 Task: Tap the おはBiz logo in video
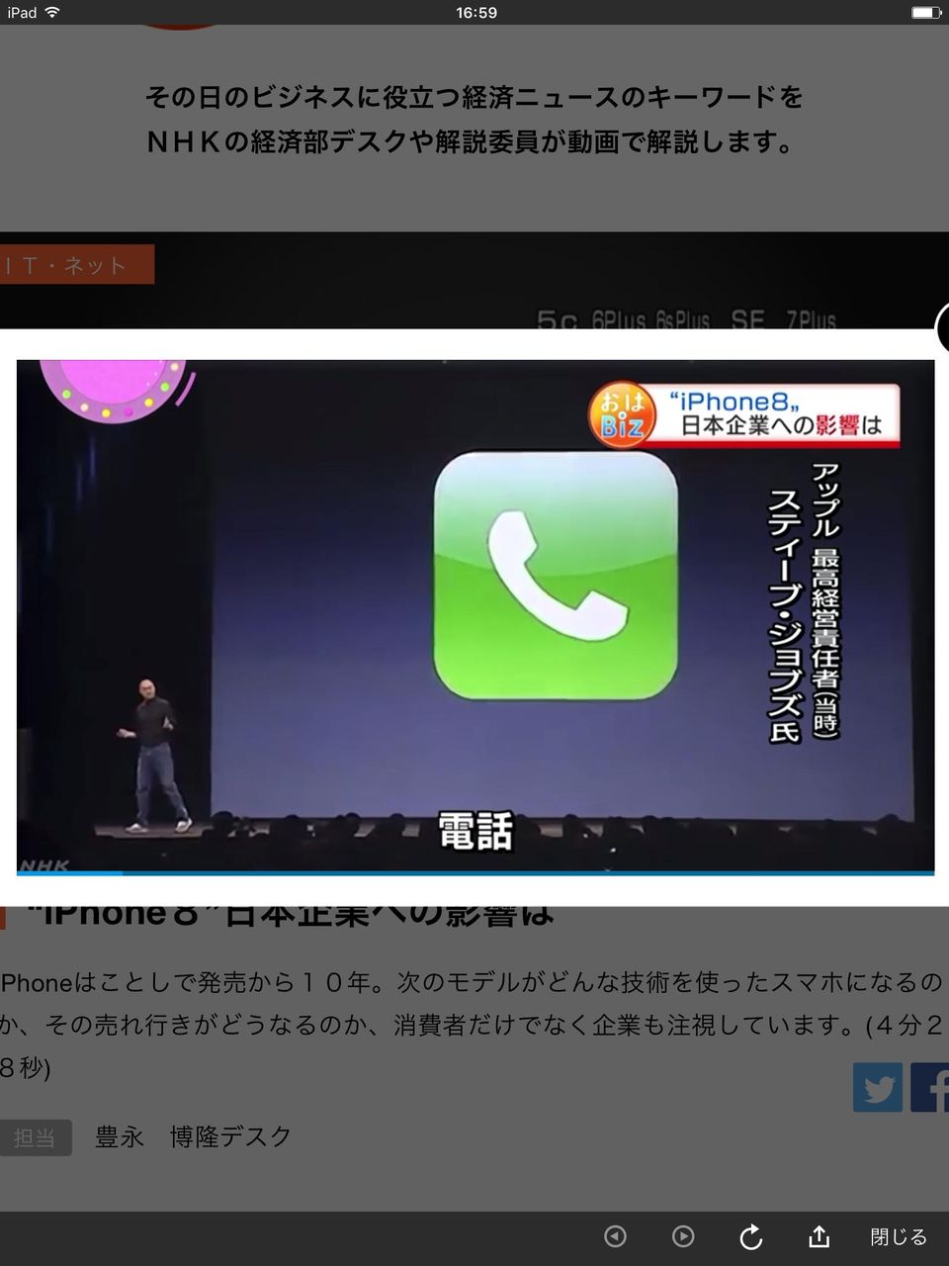click(623, 413)
